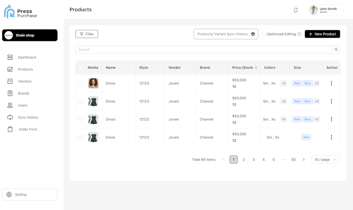Click the Price /Stock sort arrows

(x=256, y=68)
